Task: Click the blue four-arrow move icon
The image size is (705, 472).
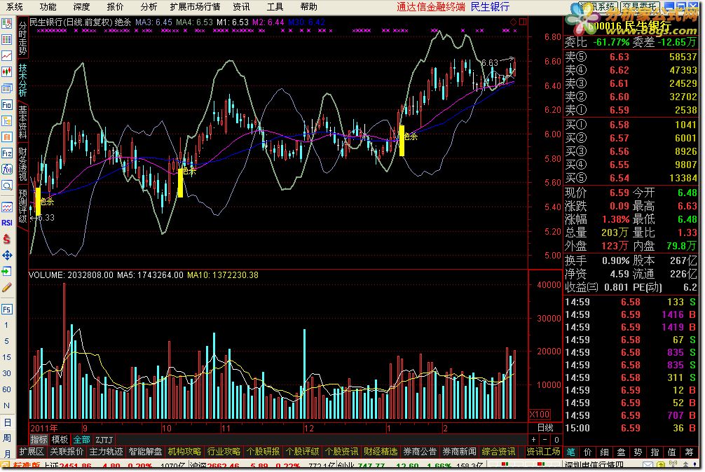Action: click(x=7, y=255)
